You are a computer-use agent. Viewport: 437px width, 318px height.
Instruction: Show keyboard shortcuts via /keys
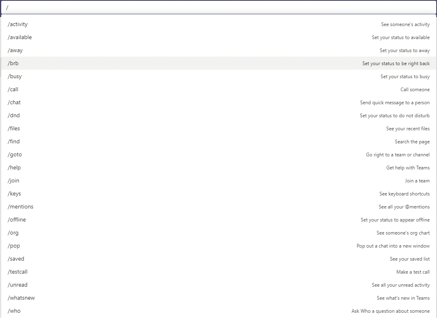pos(14,194)
